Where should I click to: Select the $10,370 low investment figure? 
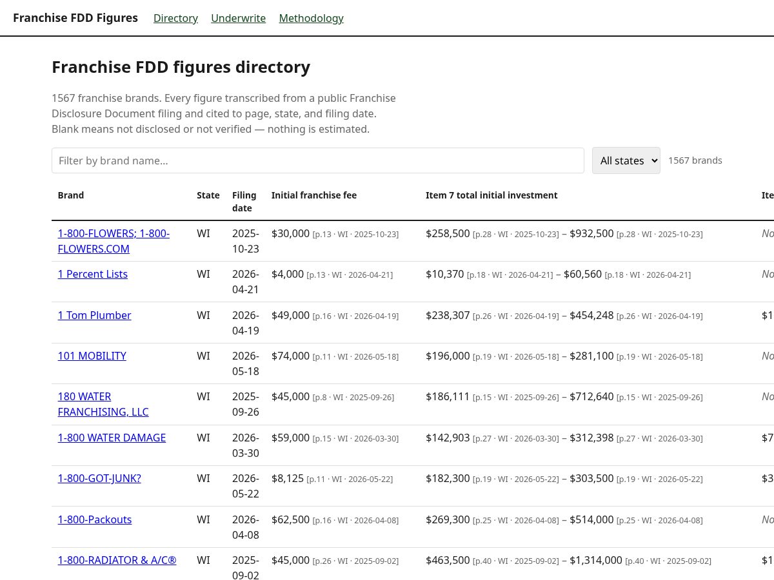[x=445, y=274]
